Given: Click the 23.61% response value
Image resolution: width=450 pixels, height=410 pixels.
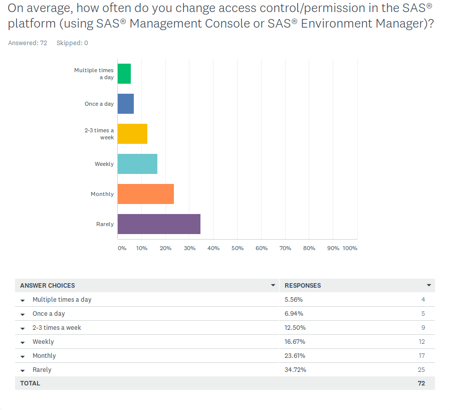Looking at the screenshot, I should point(295,356).
